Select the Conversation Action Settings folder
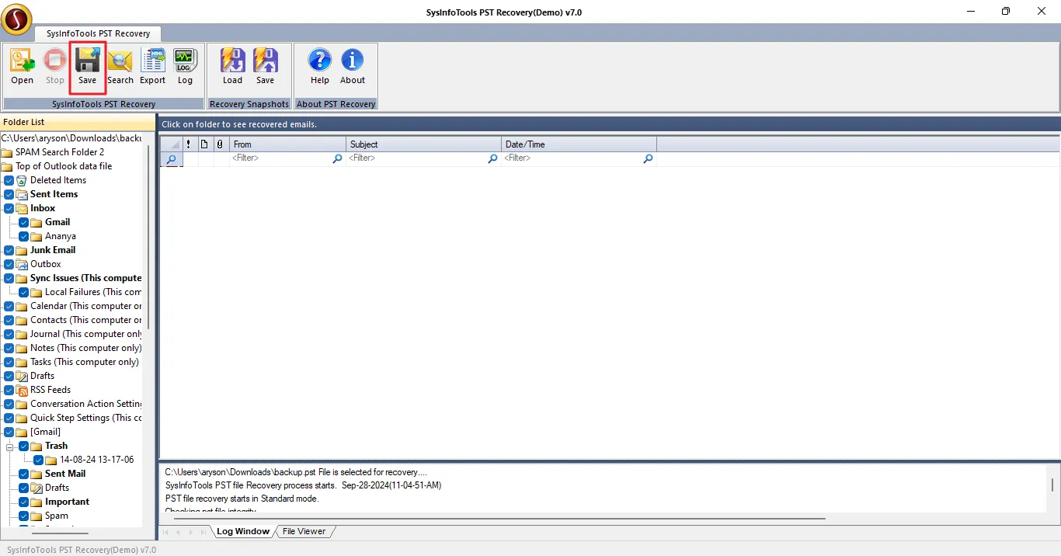 tap(86, 404)
